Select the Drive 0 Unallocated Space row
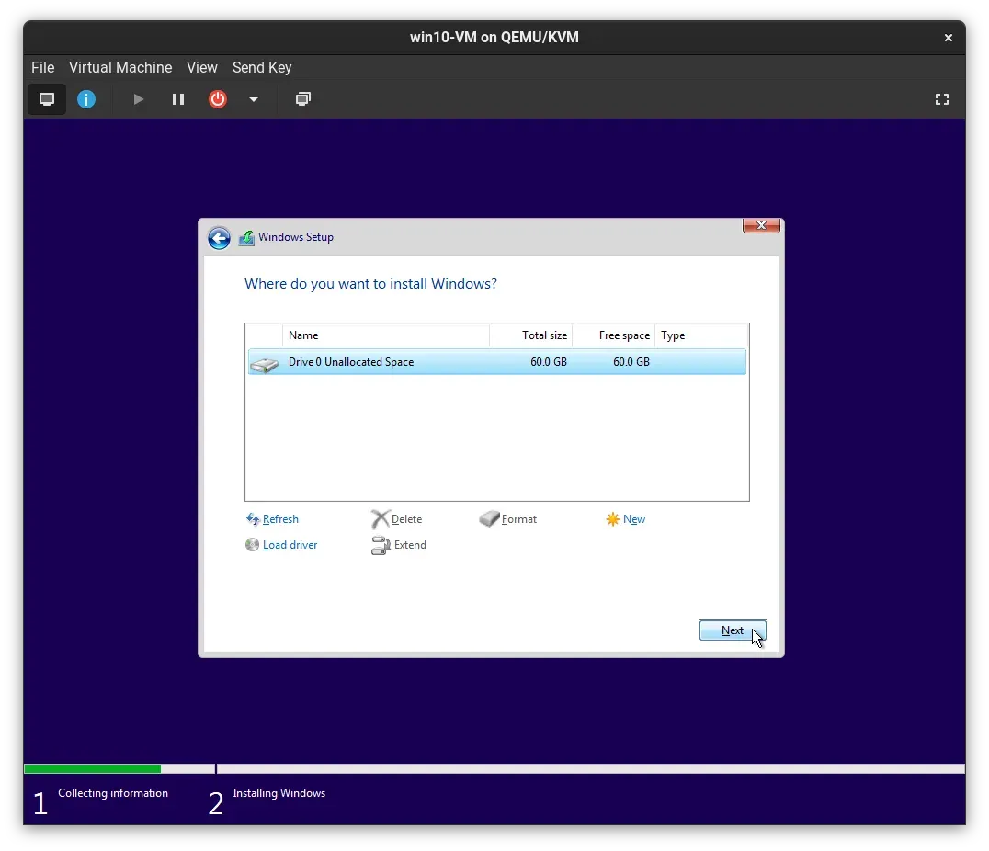989x851 pixels. 497,362
